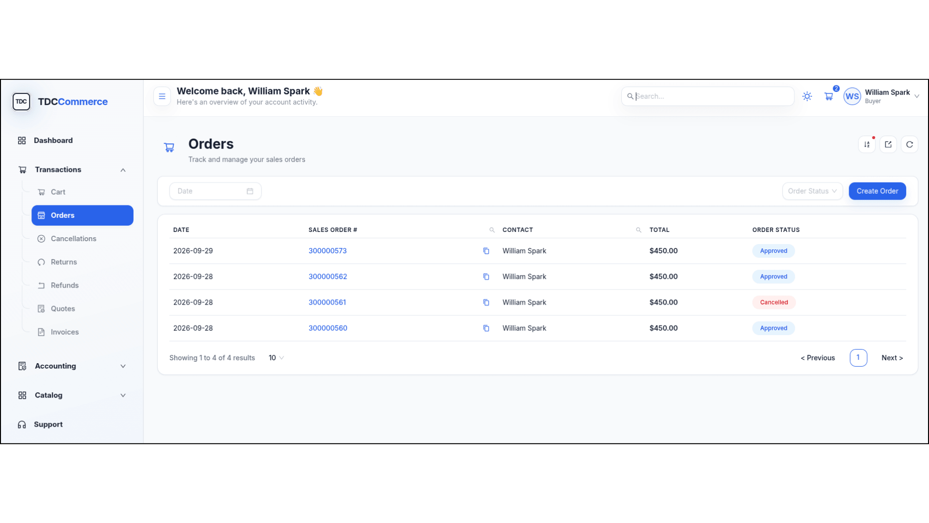The width and height of the screenshot is (929, 523).
Task: Open the Date calendar picker icon
Action: point(250,191)
